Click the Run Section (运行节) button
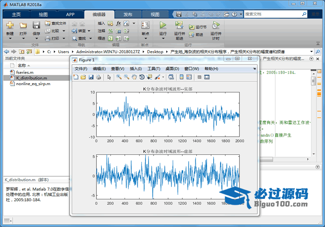325x227 pixels. tap(198, 27)
